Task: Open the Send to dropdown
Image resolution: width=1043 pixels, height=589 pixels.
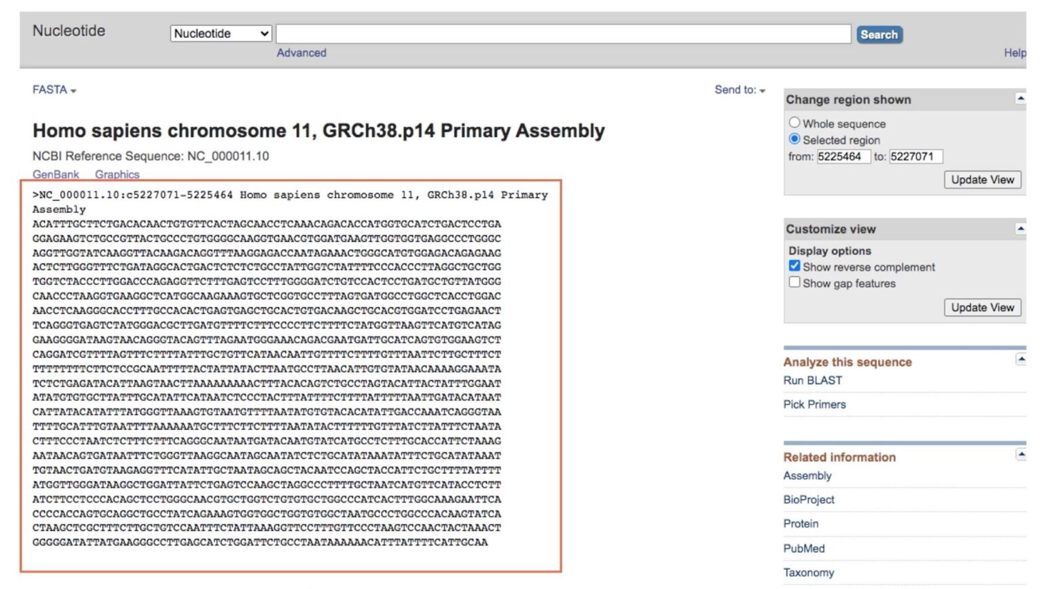Action: pos(739,90)
